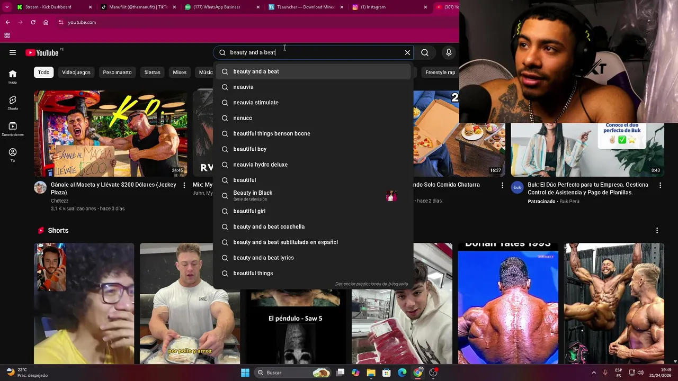Choose suggestion 'beautiful things'
678x381 pixels.
tap(313, 273)
